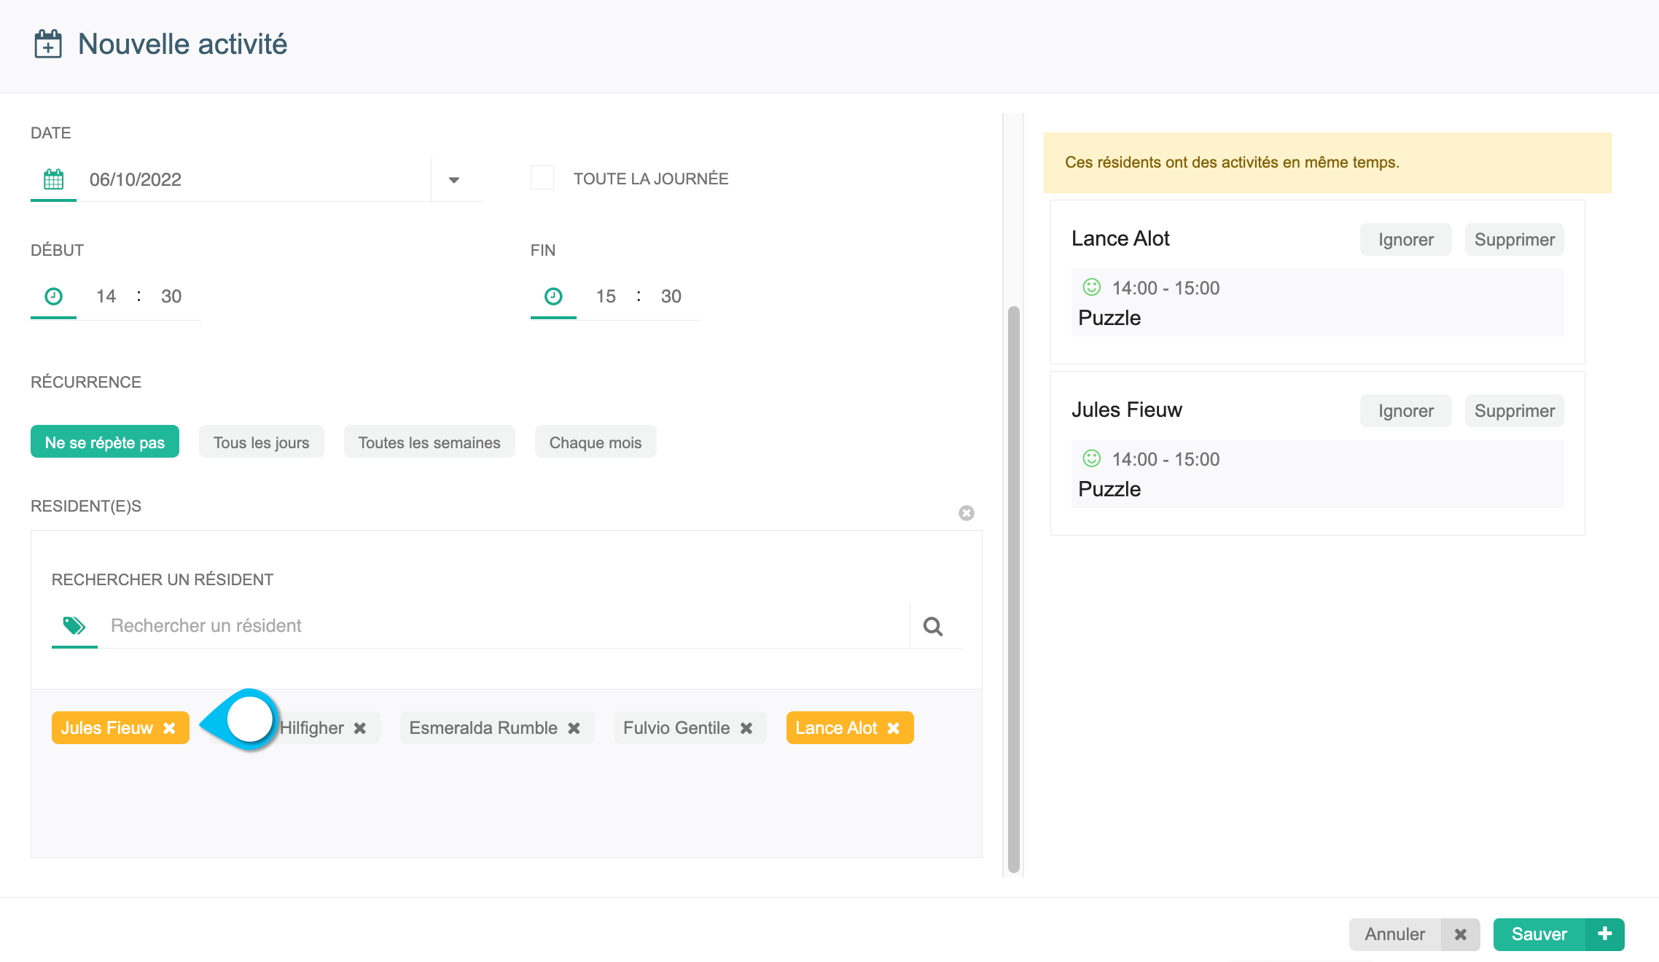Screen dimensions: 1659x962
Task: Click the tag icon in resident search
Action: pos(74,625)
